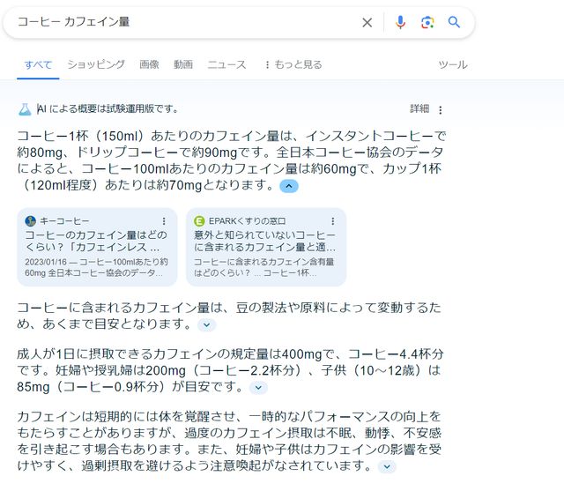Image resolution: width=564 pixels, height=491 pixels.
Task: Expand the paragraph ending with 注意喚起がなされています
Action: pyautogui.click(x=388, y=466)
